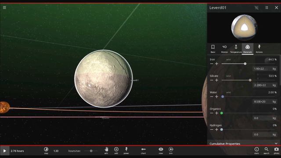Close the Leverd01 properties panel

coord(276,7)
